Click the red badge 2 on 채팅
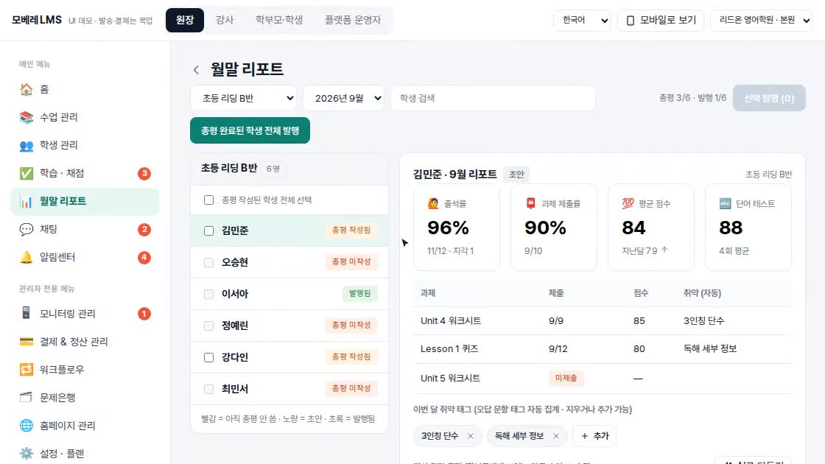 tap(144, 229)
